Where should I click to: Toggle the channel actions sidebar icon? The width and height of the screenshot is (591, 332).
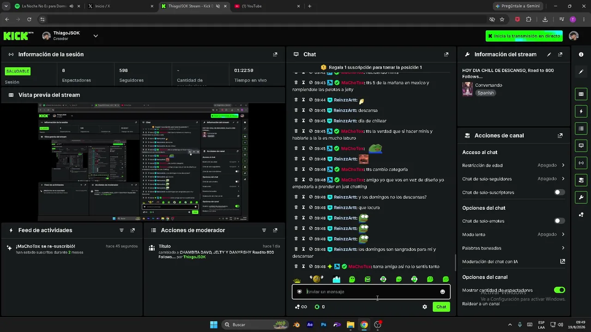[x=581, y=180]
